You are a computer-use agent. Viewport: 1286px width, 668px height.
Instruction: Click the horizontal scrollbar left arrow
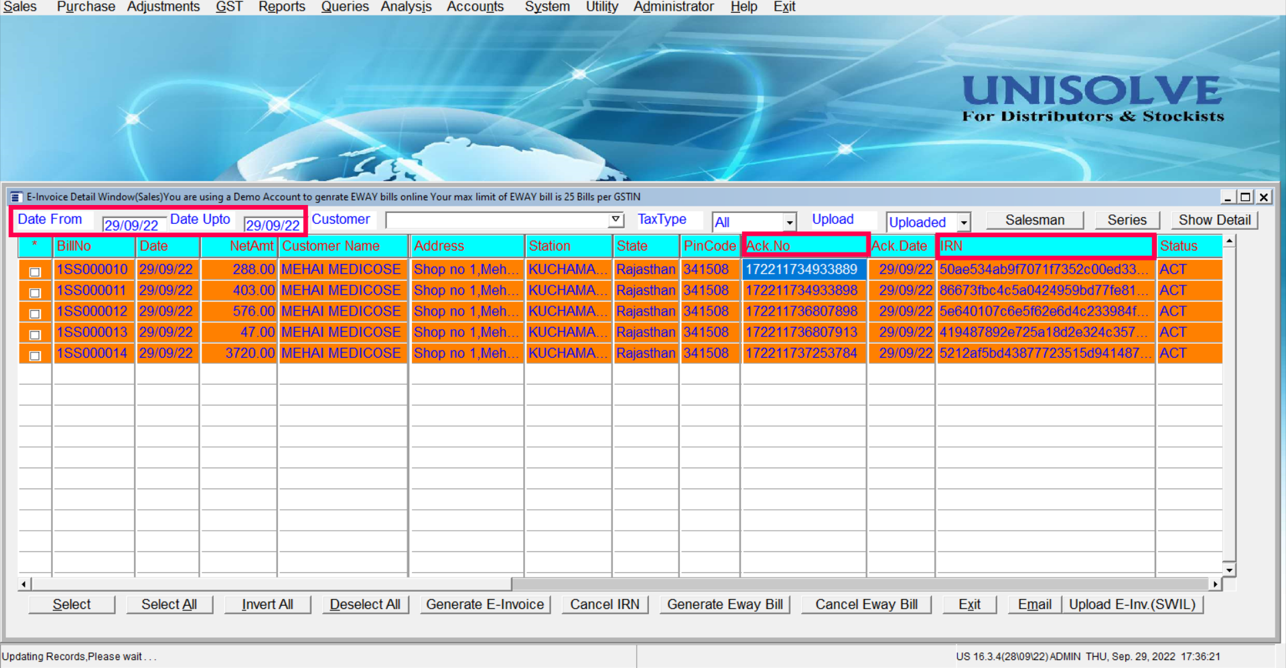coord(24,584)
